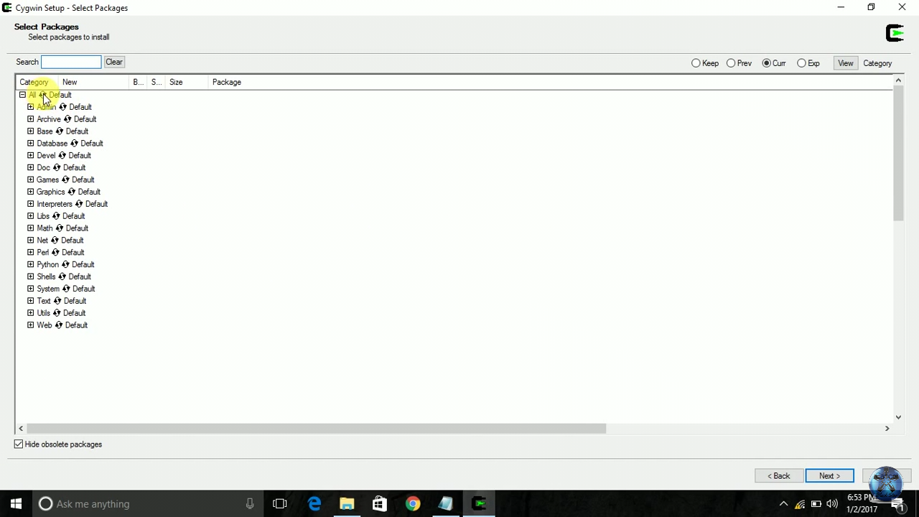
Task: Select the Keep radio button
Action: coord(705,63)
